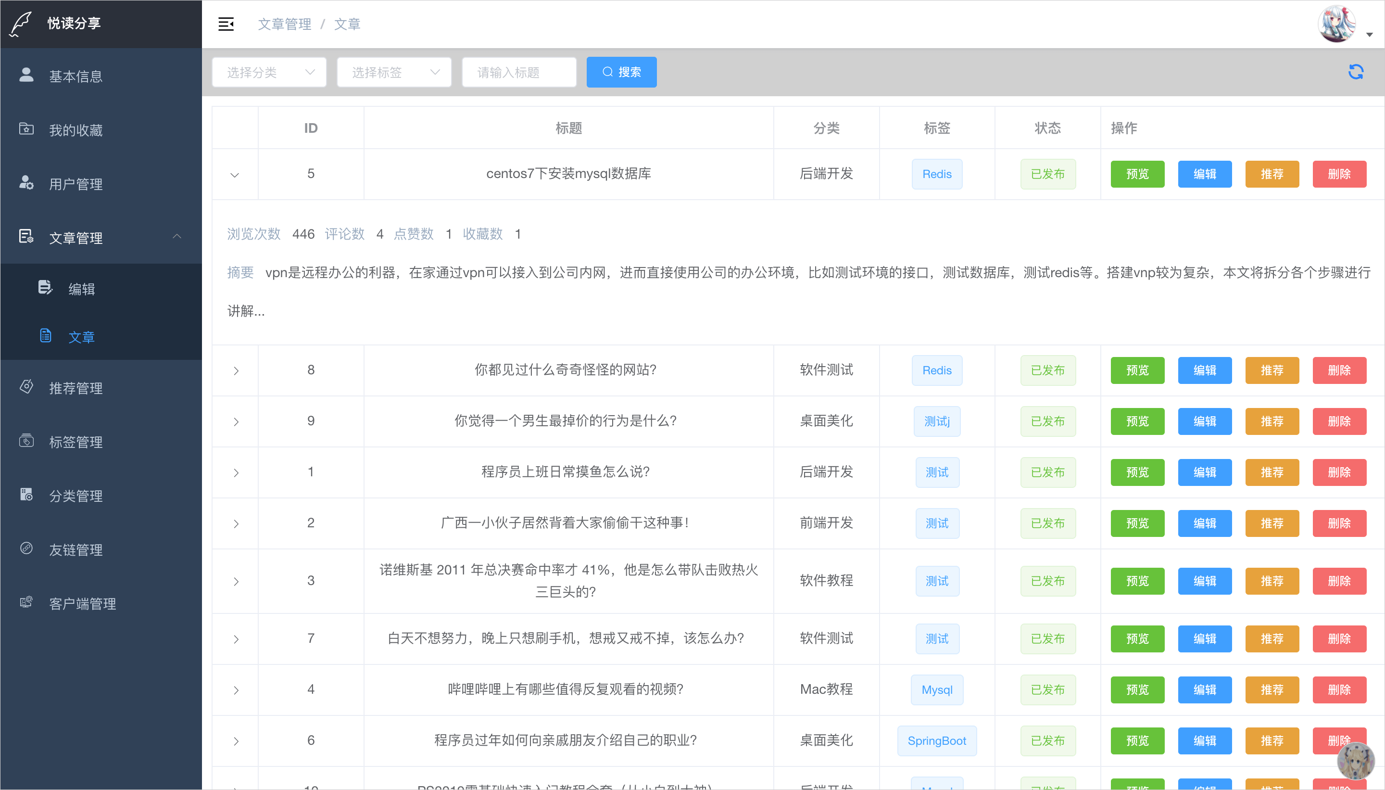
Task: Click the 请输入标题 search field
Action: coord(518,72)
